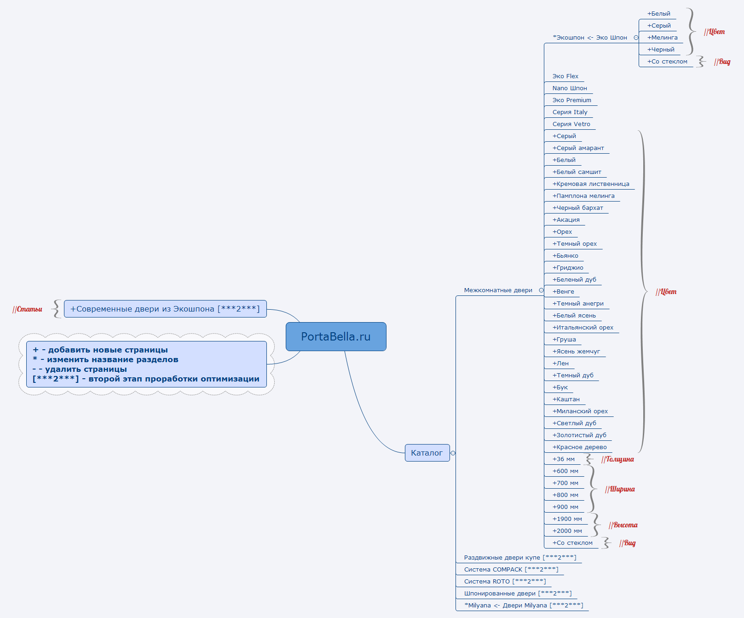Image resolution: width=744 pixels, height=618 pixels.
Task: Collapse the Экошпон branch toggle
Action: [636, 38]
